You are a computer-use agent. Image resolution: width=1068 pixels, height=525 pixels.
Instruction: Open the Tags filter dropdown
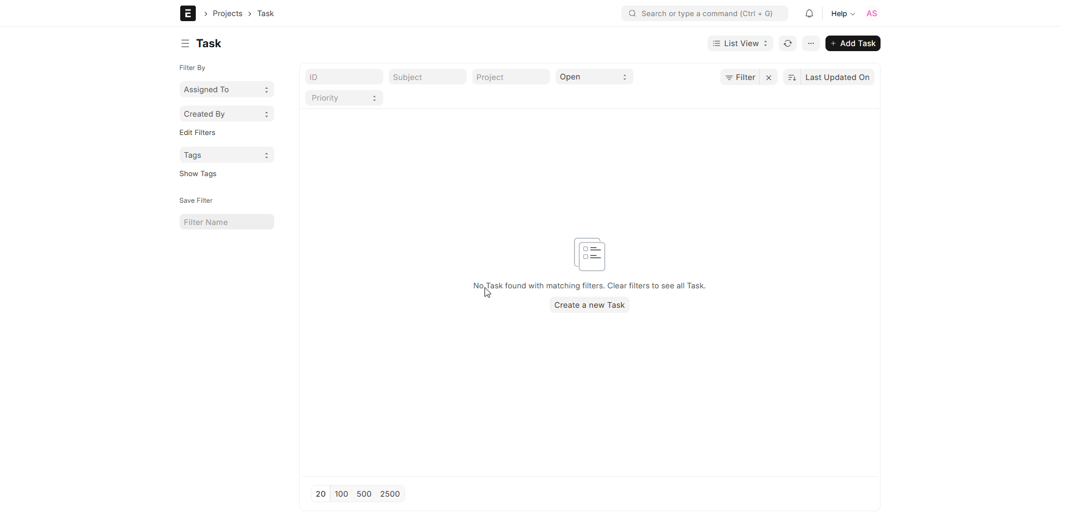tap(226, 156)
